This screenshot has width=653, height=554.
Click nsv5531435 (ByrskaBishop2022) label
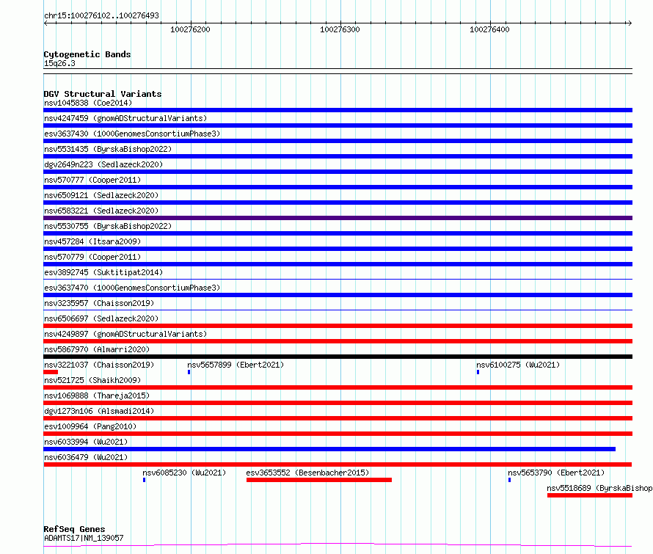click(x=108, y=149)
